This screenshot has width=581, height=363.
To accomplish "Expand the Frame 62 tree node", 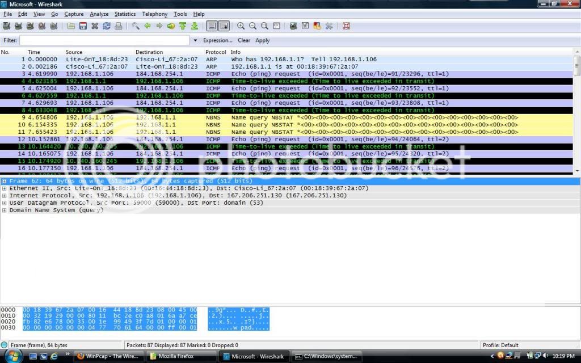I will click(x=5, y=181).
